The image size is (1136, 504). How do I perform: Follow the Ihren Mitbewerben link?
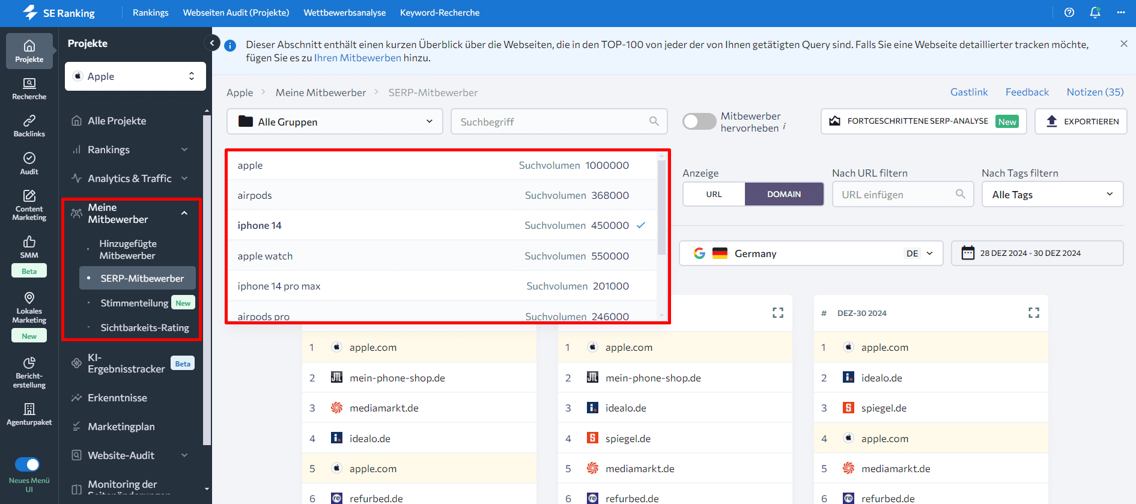(357, 58)
